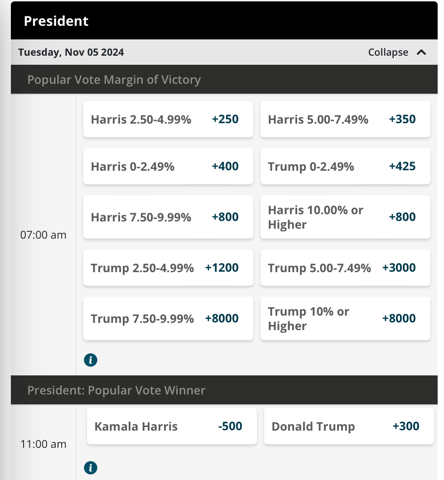Screen dimensions: 444x480
Task: Add Trump 7.50-9.99% at +8000
Action: pyautogui.click(x=168, y=318)
